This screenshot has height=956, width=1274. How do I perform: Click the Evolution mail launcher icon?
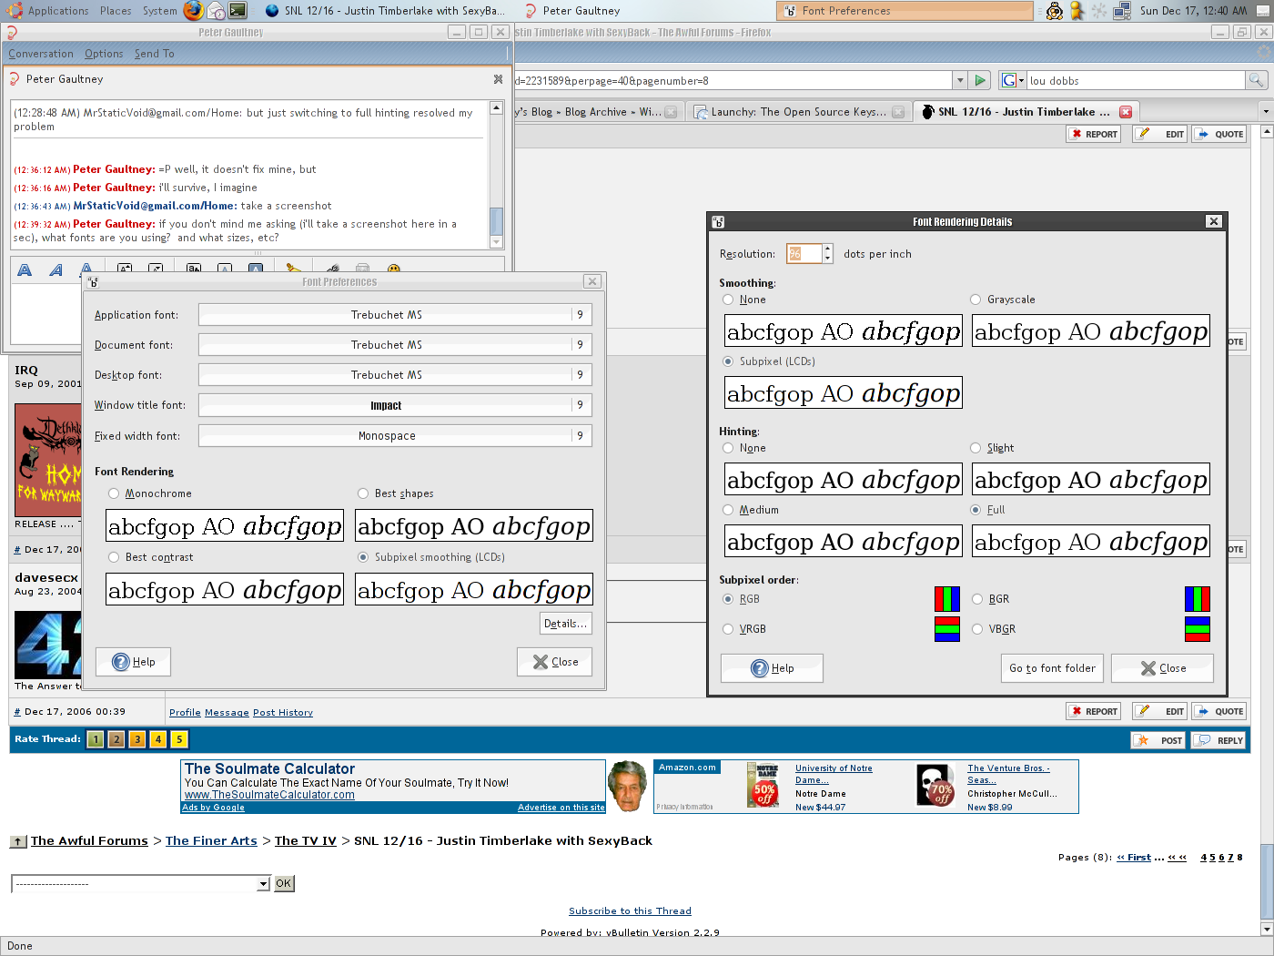(216, 10)
